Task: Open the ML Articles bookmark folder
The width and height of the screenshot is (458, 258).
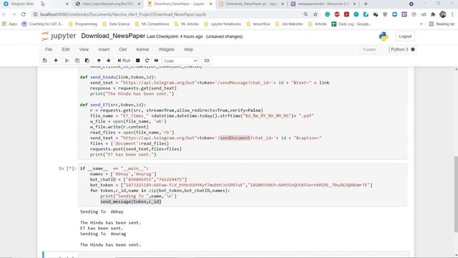Action: 186,24
